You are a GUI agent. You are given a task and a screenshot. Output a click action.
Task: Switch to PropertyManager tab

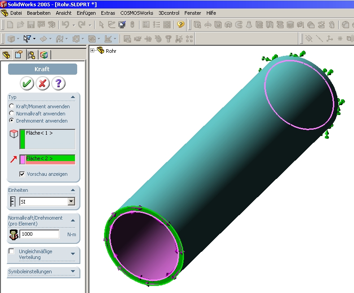[x=19, y=55]
